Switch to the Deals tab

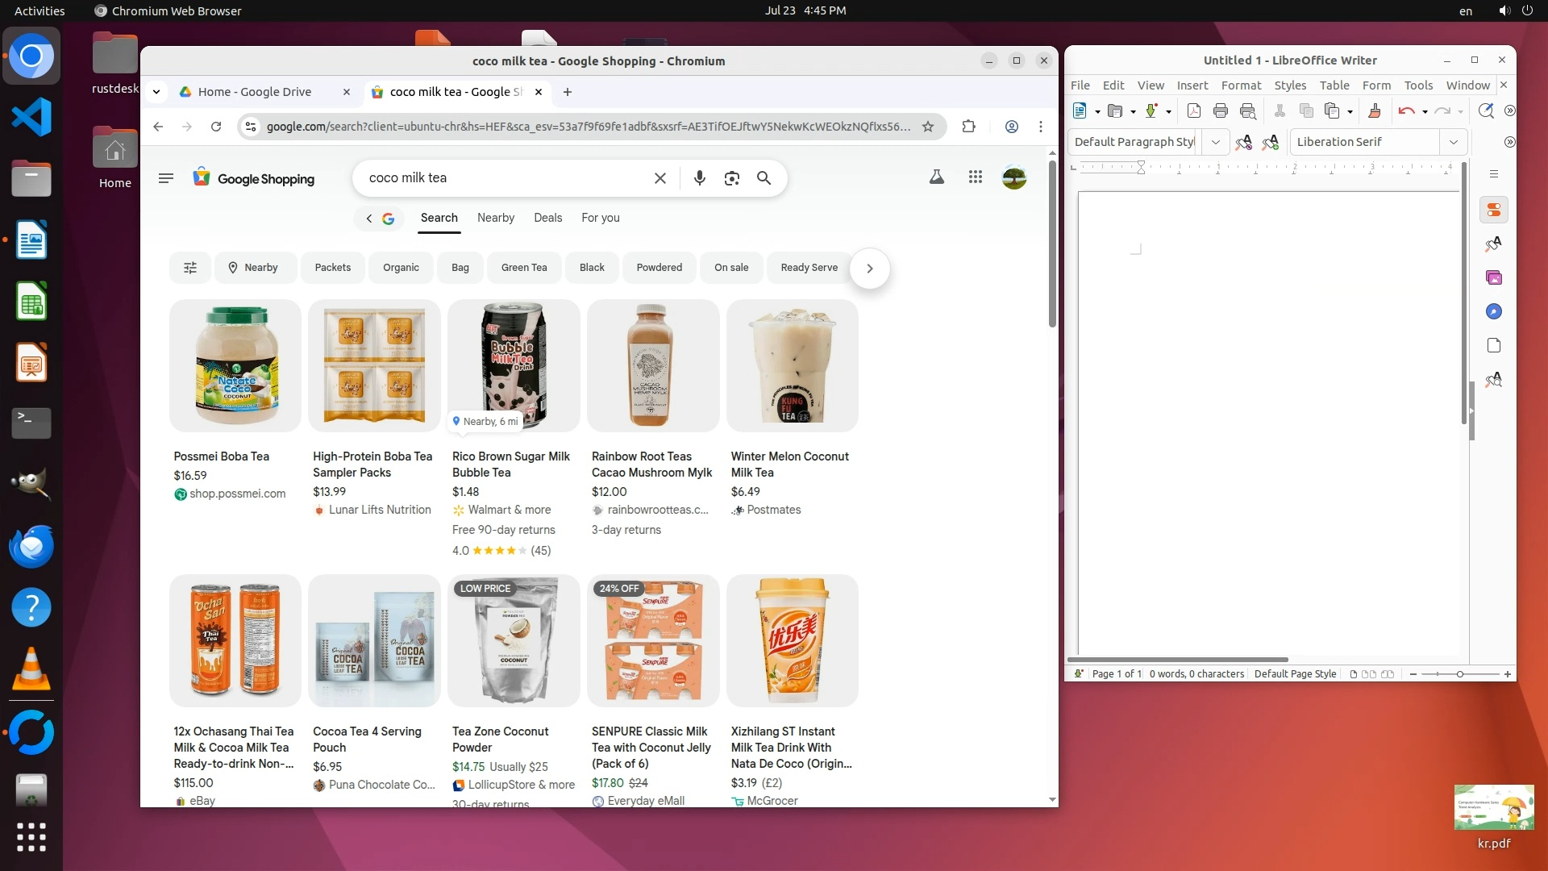pyautogui.click(x=547, y=218)
